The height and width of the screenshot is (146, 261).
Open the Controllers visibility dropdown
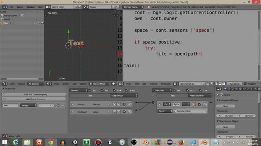click(x=162, y=90)
